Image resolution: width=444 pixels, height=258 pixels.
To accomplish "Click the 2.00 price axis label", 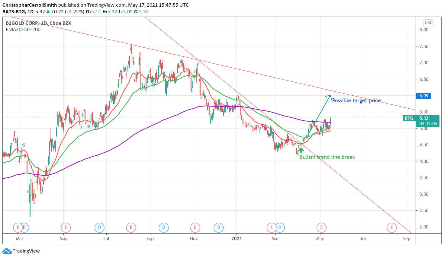I will pos(424,227).
